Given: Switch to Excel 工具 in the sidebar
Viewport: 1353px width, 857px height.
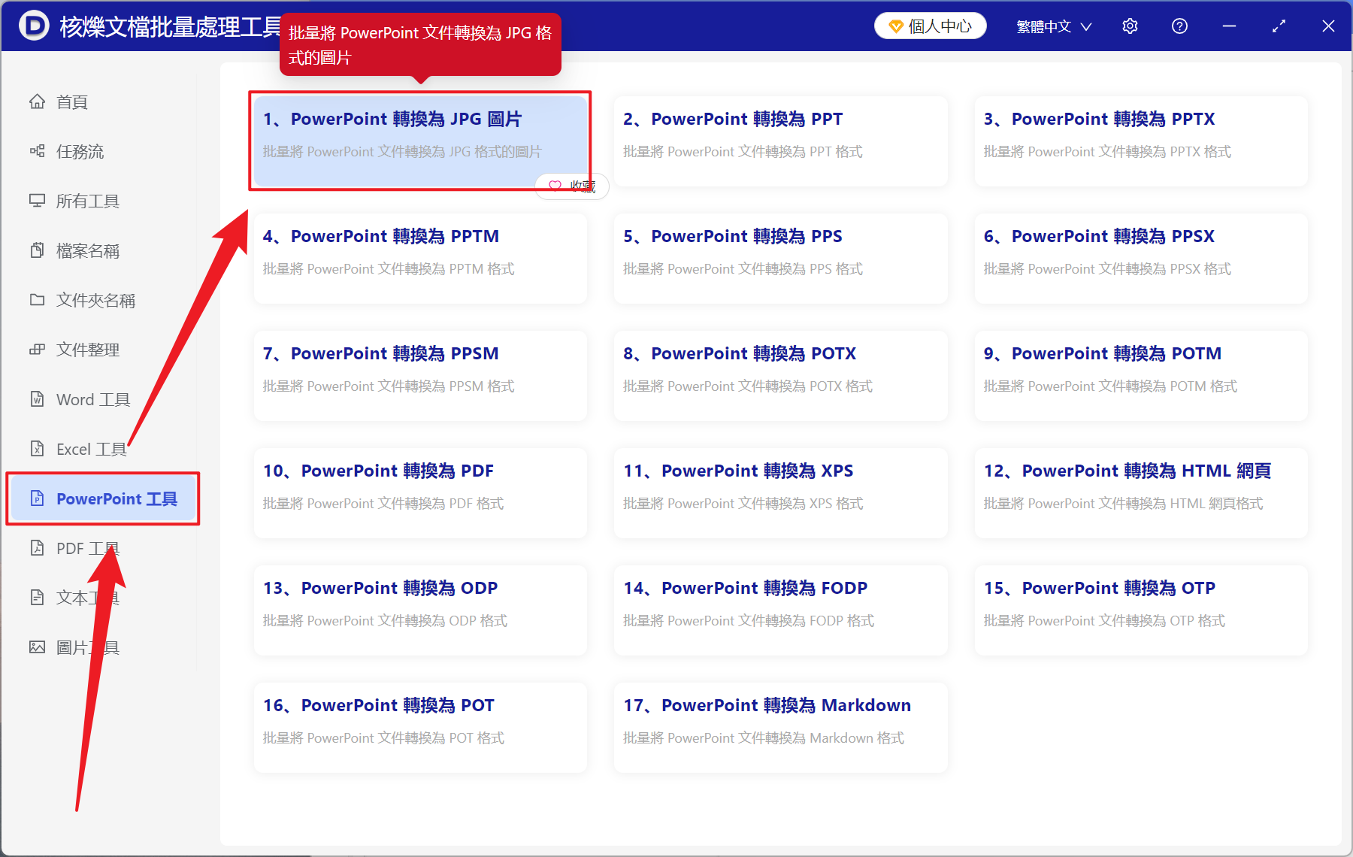Looking at the screenshot, I should [102, 449].
